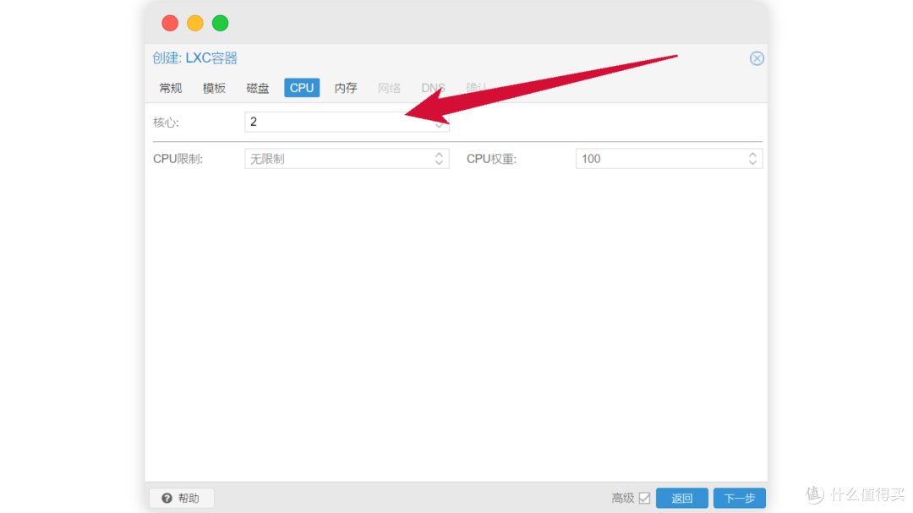This screenshot has height=513, width=913.
Task: Switch to the 模板 tab
Action: tap(214, 88)
